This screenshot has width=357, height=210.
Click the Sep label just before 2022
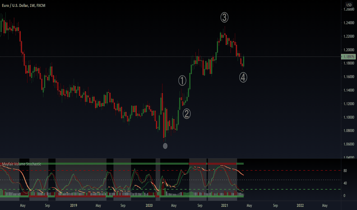pyautogui.click(x=275, y=205)
